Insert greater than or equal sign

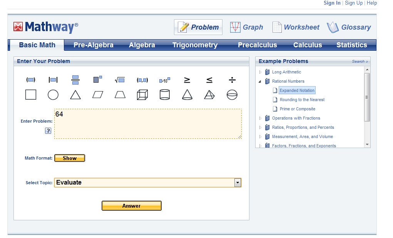pos(187,80)
